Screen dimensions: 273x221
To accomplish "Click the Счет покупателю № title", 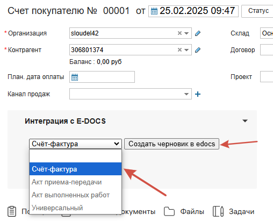I will [52, 11].
